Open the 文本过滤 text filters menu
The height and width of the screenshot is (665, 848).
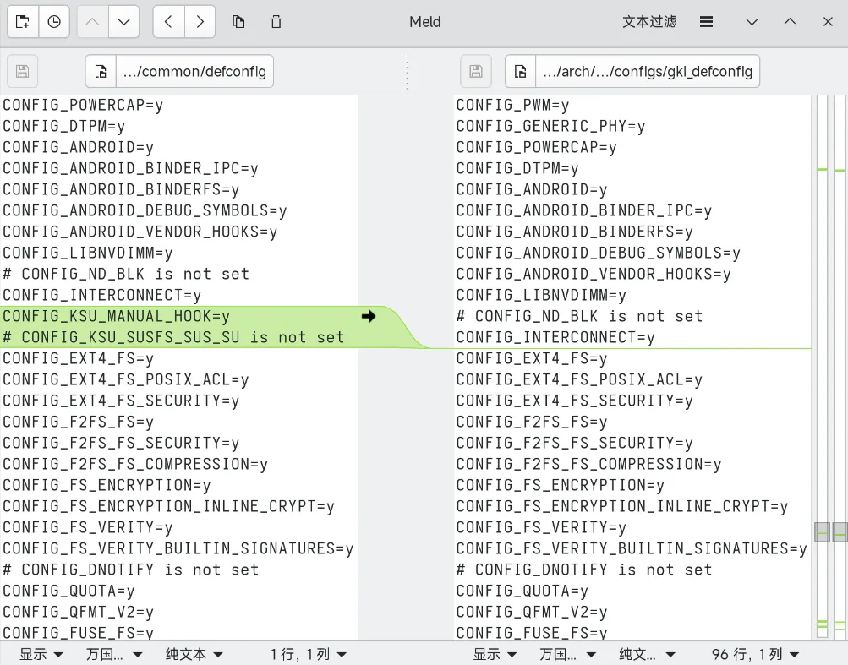click(649, 22)
